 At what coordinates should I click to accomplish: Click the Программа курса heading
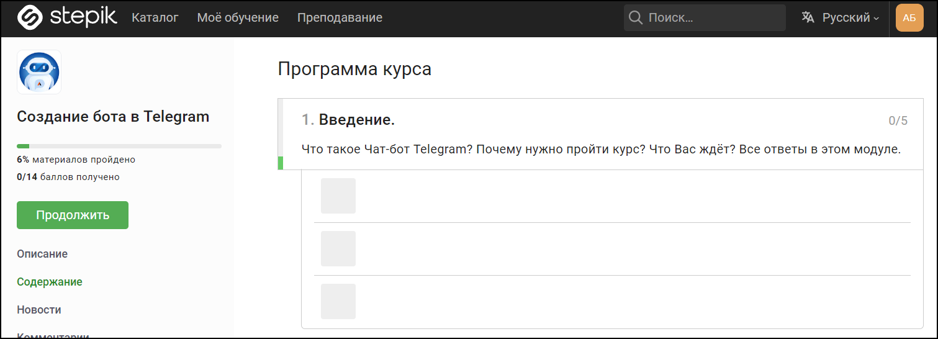click(354, 69)
